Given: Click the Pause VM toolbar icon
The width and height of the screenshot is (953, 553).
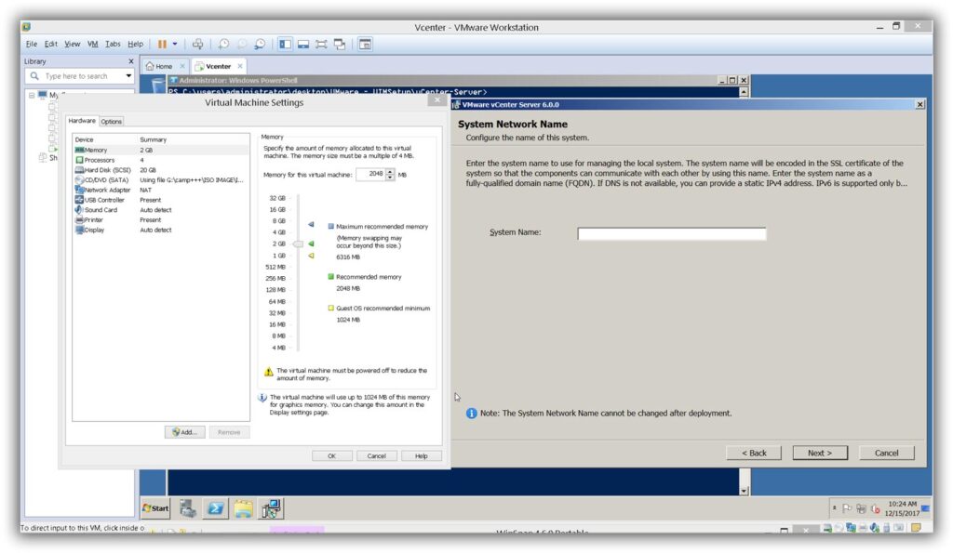Looking at the screenshot, I should click(162, 44).
